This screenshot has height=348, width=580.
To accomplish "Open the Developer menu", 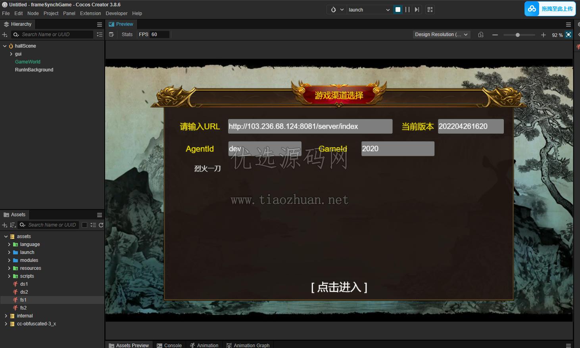I will click(x=117, y=13).
